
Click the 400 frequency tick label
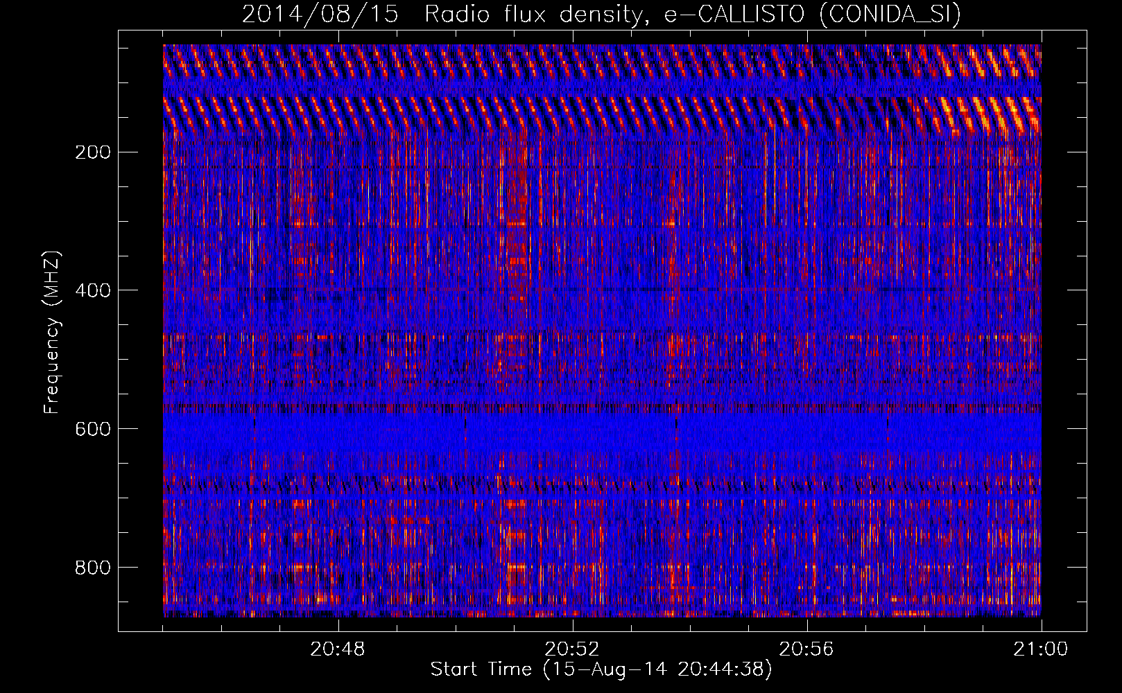(x=92, y=290)
